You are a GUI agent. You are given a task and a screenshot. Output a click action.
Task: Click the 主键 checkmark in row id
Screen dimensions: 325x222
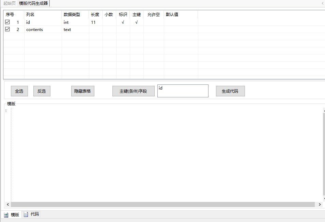pos(137,22)
